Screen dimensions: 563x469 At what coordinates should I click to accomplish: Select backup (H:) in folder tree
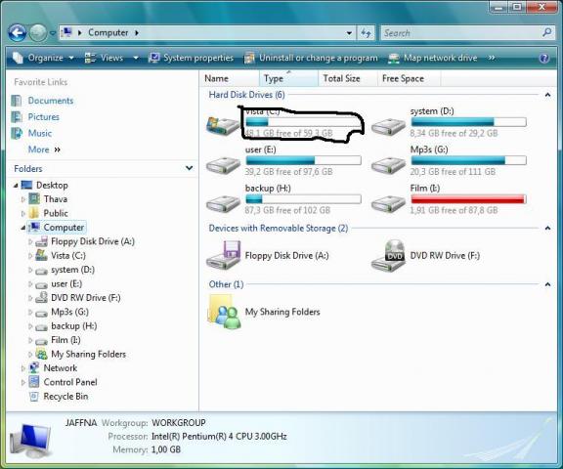(x=74, y=325)
